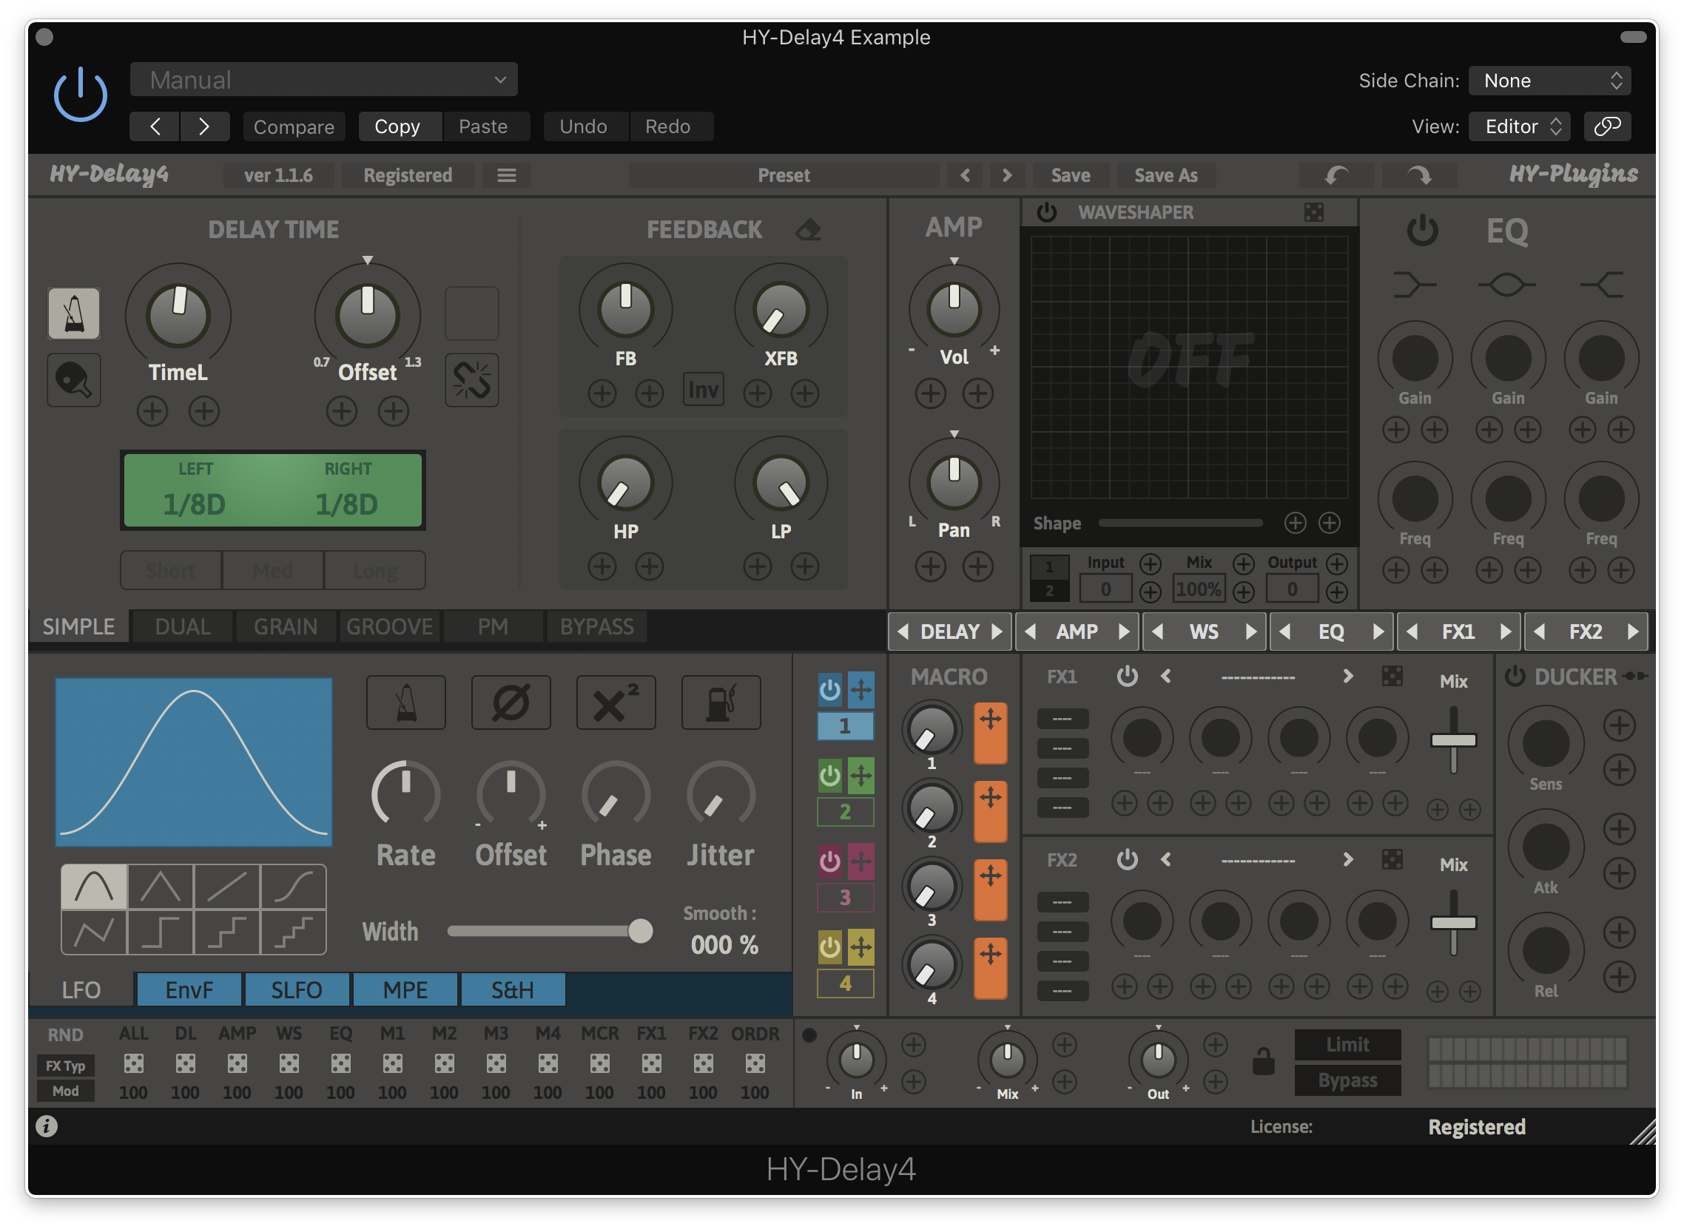
Task: Click the Save As button
Action: (x=1166, y=175)
